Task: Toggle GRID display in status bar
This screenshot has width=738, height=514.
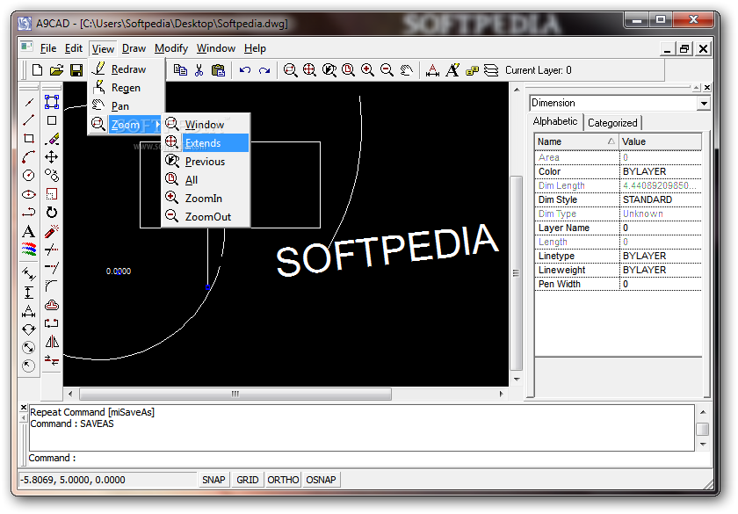Action: click(x=248, y=480)
